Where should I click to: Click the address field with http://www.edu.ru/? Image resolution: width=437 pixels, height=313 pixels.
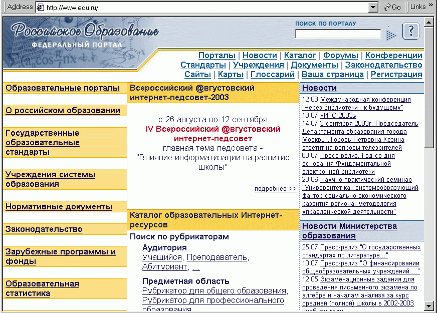click(206, 8)
